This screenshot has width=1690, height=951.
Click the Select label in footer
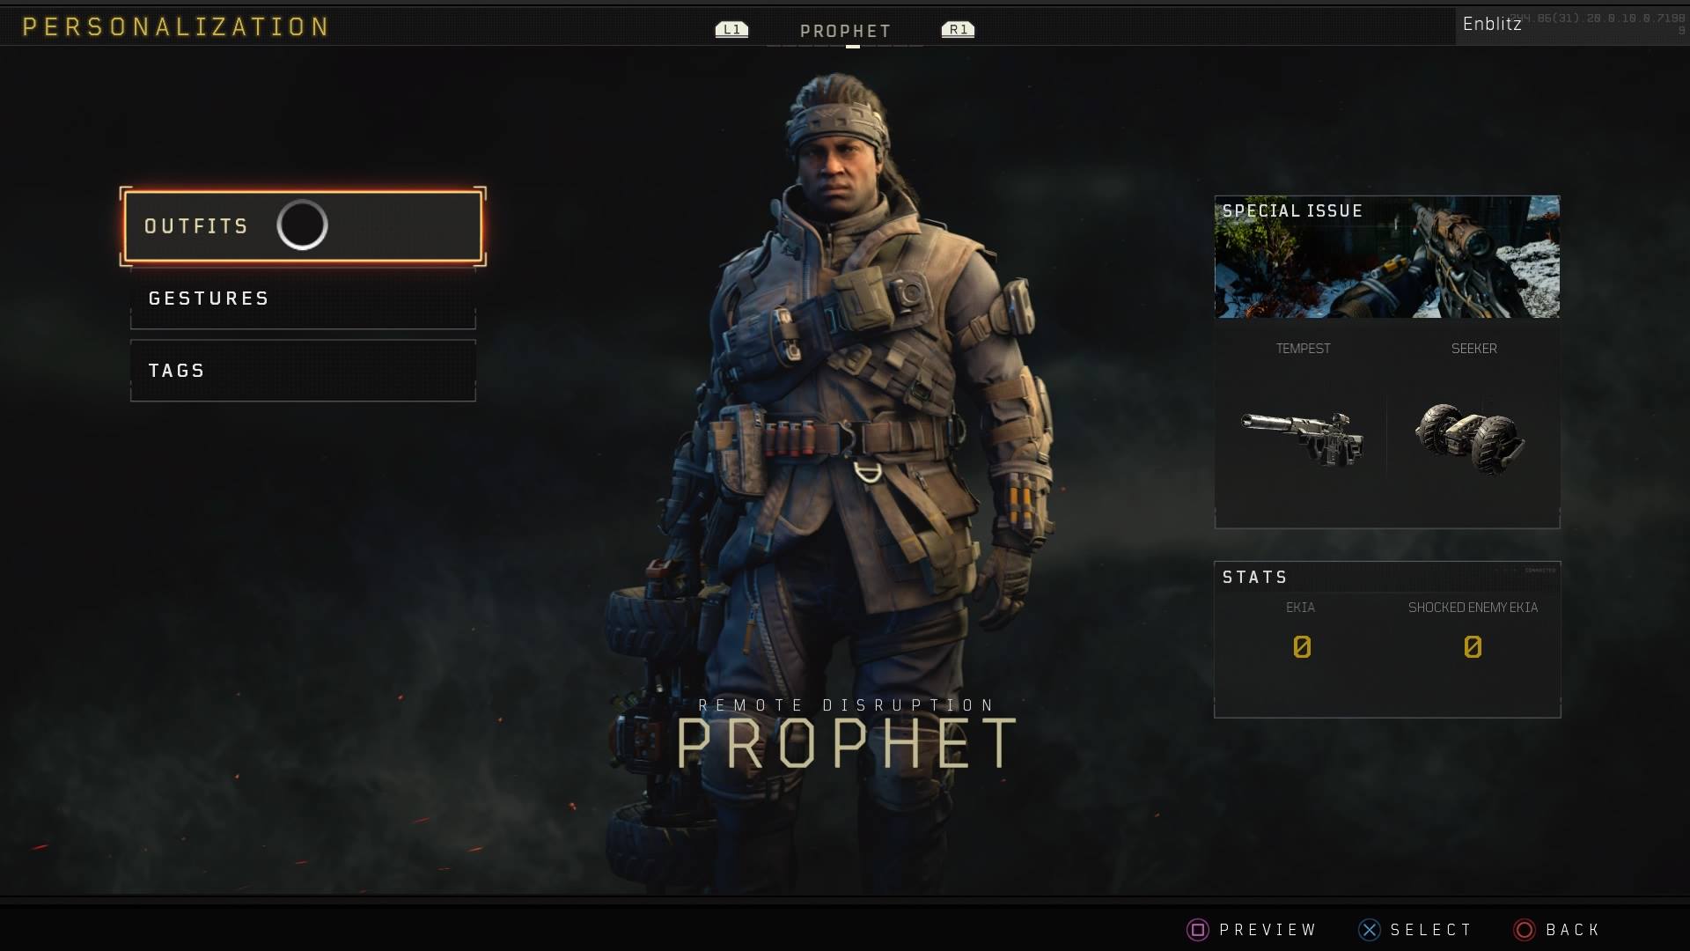(x=1431, y=930)
